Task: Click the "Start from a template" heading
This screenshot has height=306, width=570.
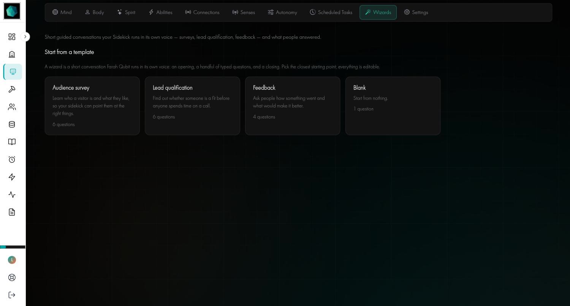Action: [x=69, y=52]
